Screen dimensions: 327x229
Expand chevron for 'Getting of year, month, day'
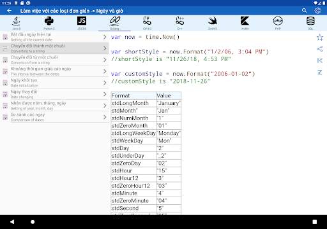pos(105,106)
